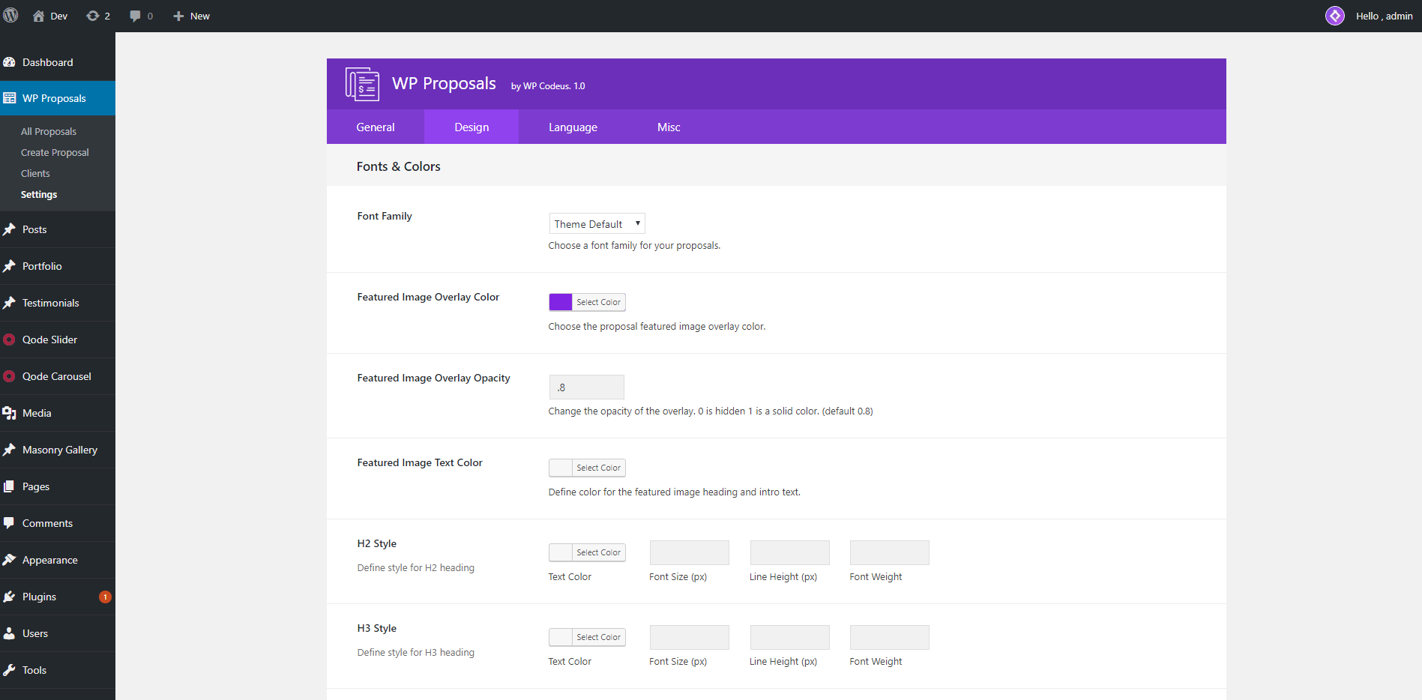Click the Tools wrench icon
This screenshot has height=700, width=1422.
click(x=9, y=670)
